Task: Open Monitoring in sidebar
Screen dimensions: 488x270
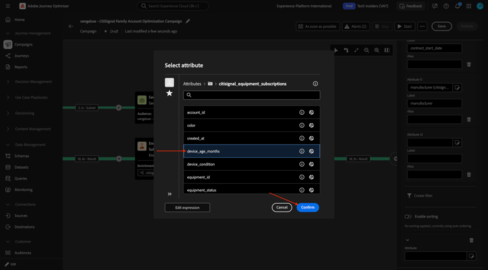Action: pyautogui.click(x=23, y=190)
